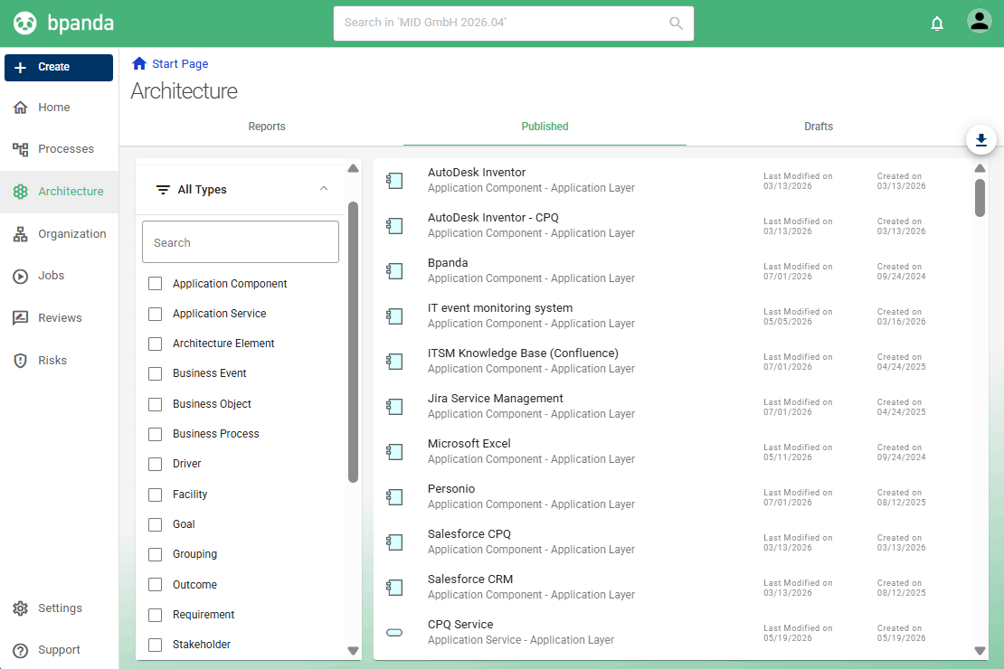Switch to the Reports tab
Screen dimensions: 1004x669
266,127
